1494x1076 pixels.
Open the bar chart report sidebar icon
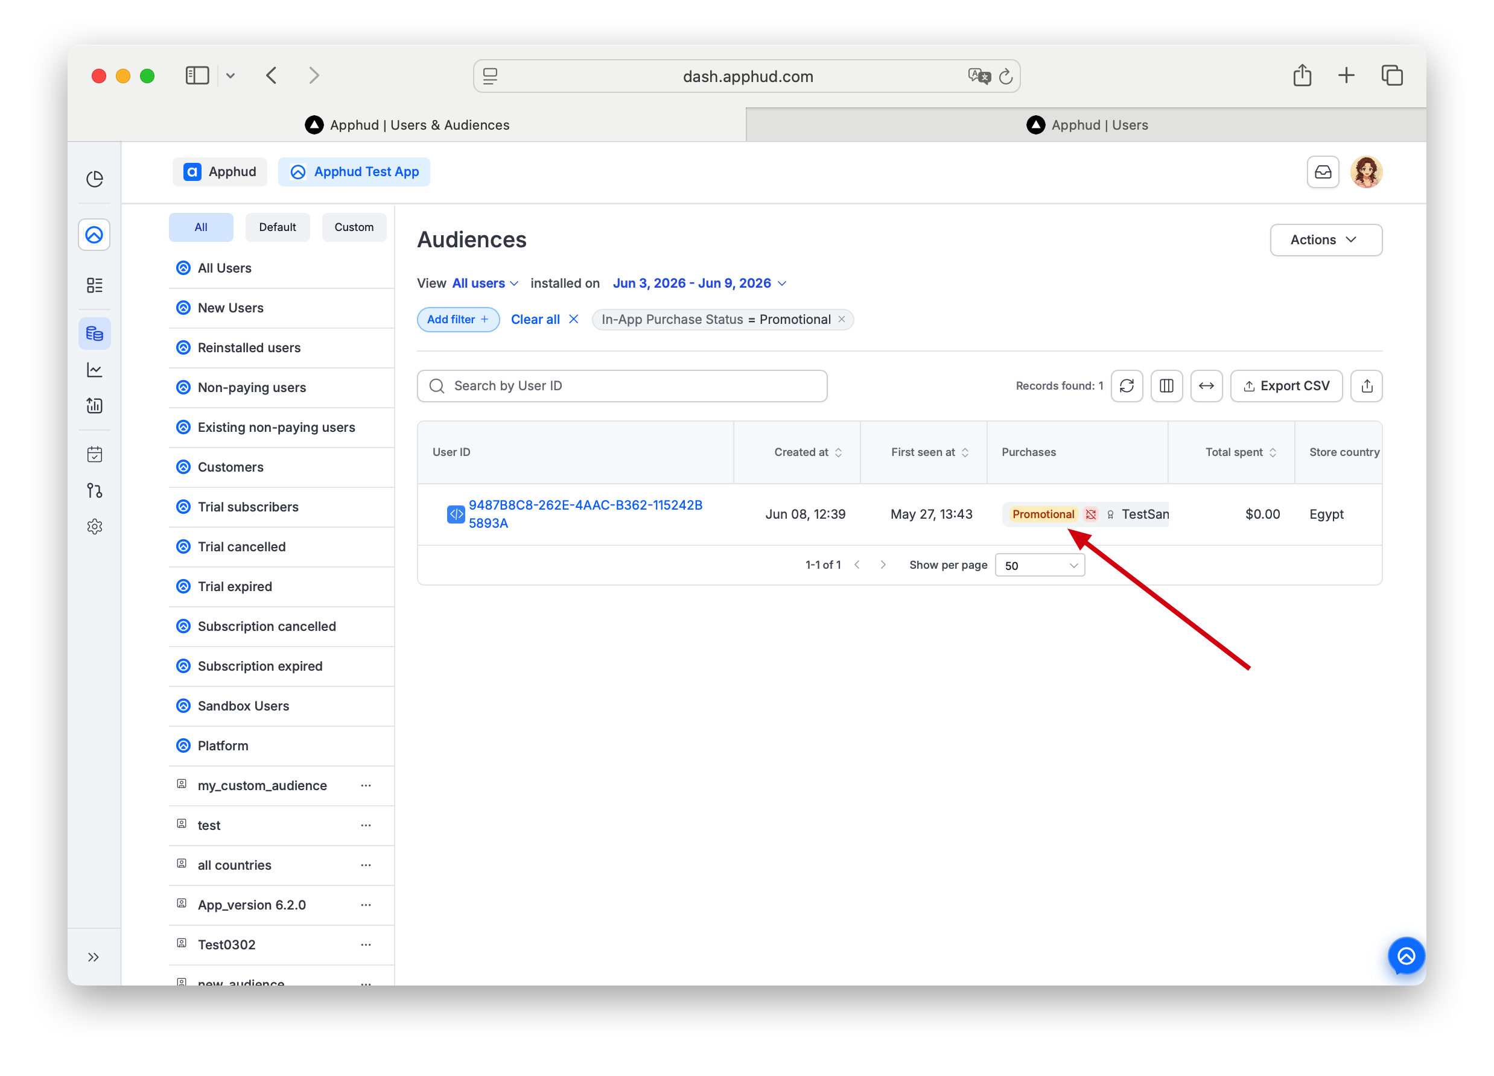pos(95,406)
